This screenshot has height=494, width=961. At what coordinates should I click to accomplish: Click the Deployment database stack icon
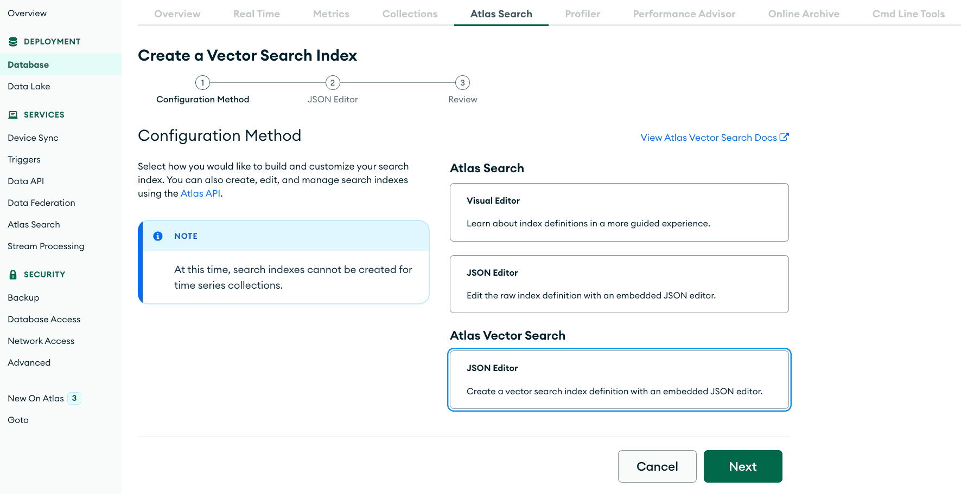(x=13, y=42)
